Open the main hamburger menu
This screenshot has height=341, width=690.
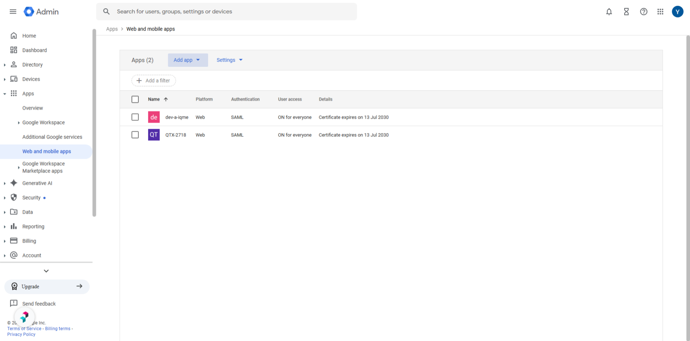13,11
